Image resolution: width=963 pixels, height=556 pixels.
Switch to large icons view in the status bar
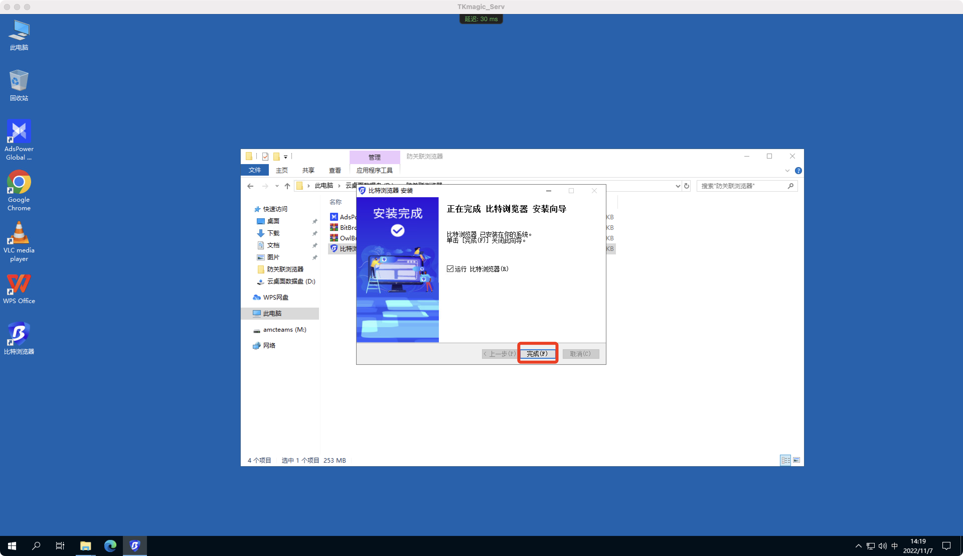tap(797, 460)
